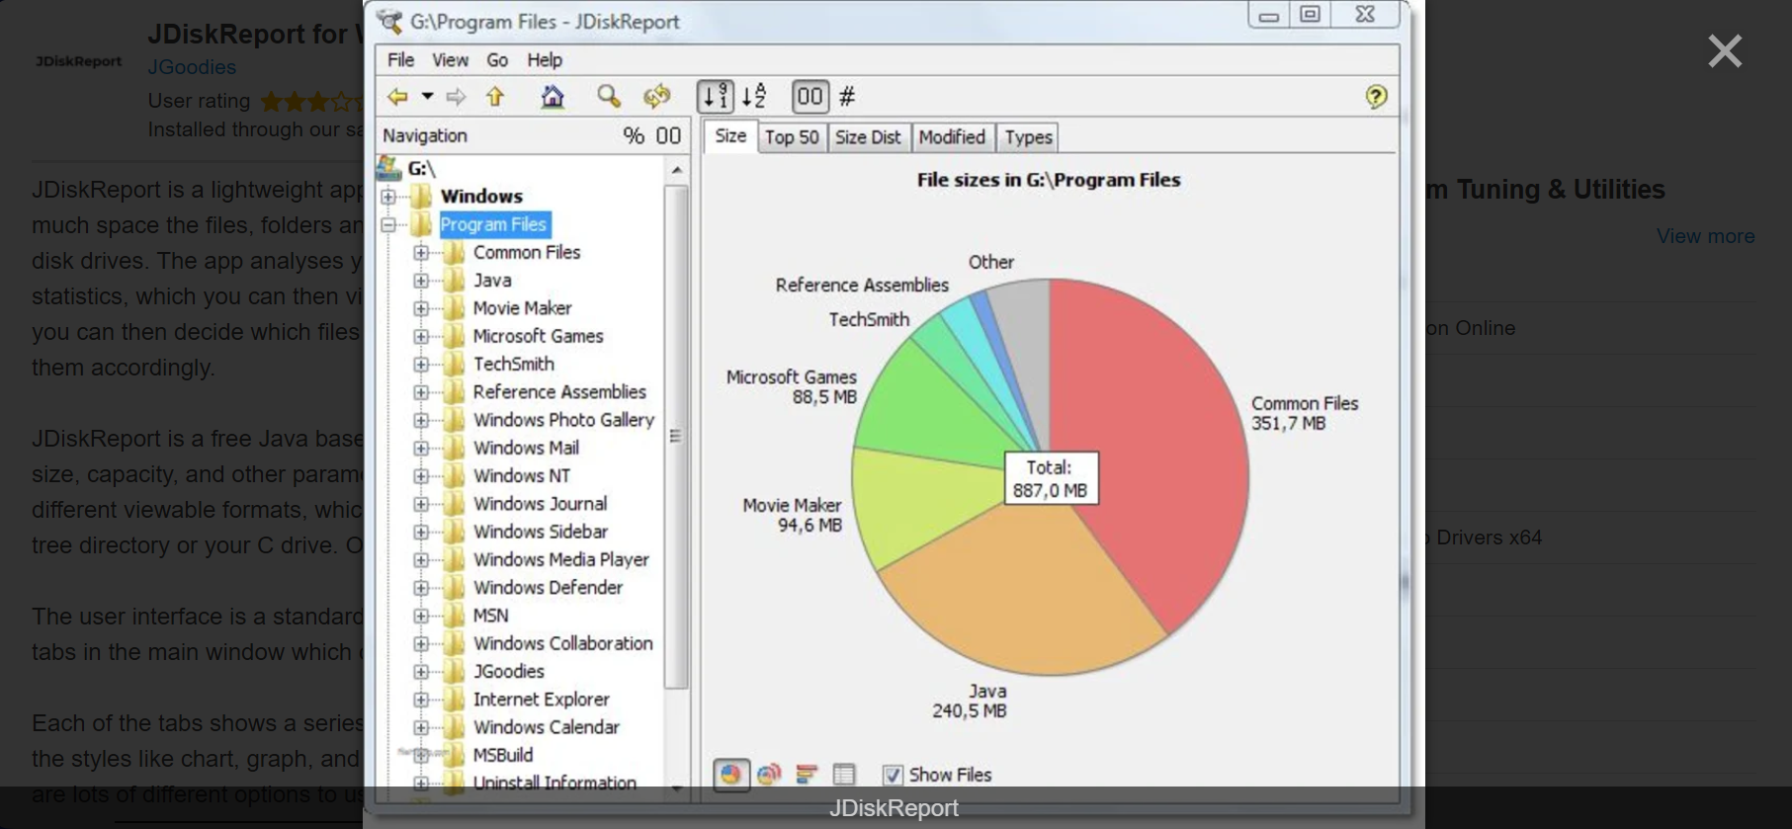The image size is (1792, 829).
Task: Toggle sort by size button
Action: click(716, 97)
